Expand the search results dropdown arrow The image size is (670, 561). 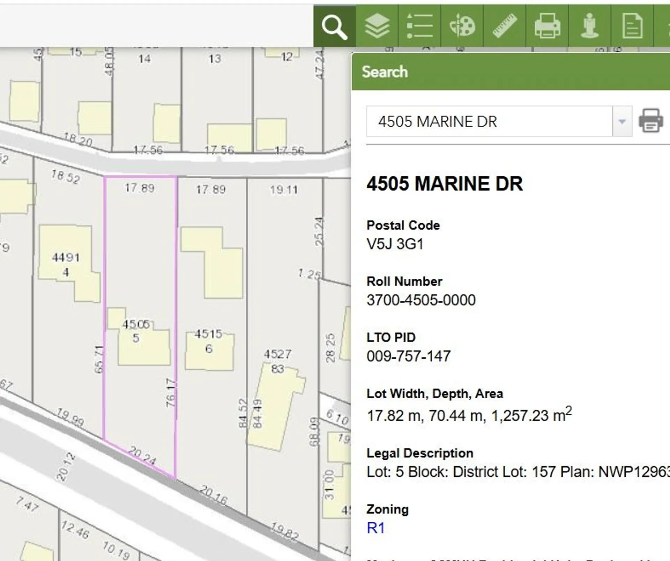click(x=622, y=121)
